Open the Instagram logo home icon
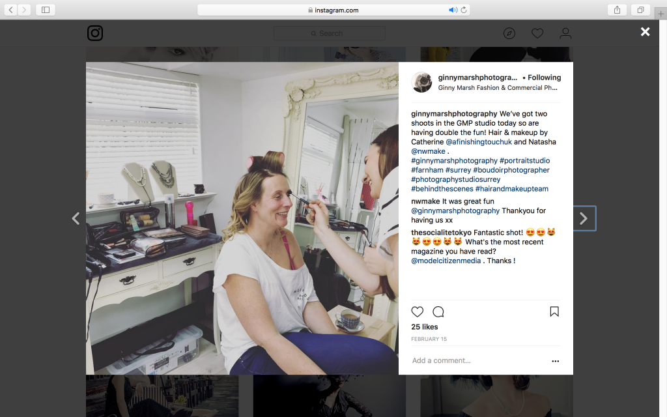 (x=95, y=33)
